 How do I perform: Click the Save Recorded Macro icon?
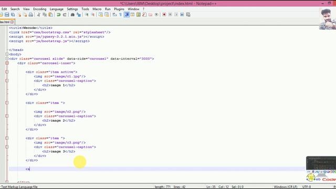[188, 15]
